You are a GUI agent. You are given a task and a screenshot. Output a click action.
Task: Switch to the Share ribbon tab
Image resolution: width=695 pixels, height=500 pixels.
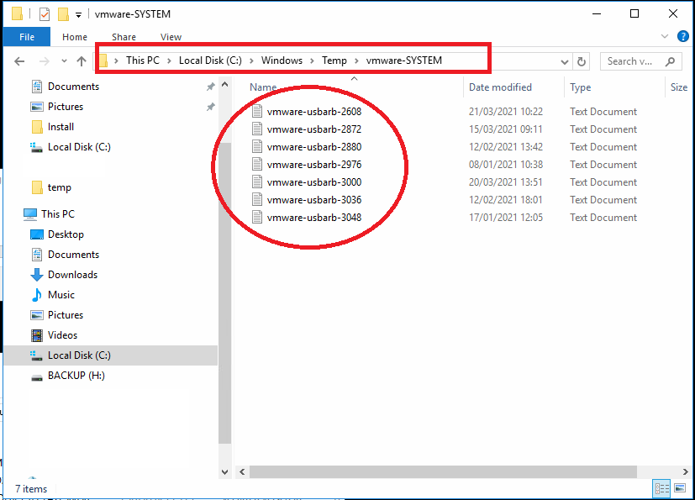coord(124,37)
